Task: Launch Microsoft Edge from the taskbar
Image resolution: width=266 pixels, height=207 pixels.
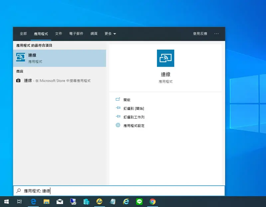Action: [33, 201]
